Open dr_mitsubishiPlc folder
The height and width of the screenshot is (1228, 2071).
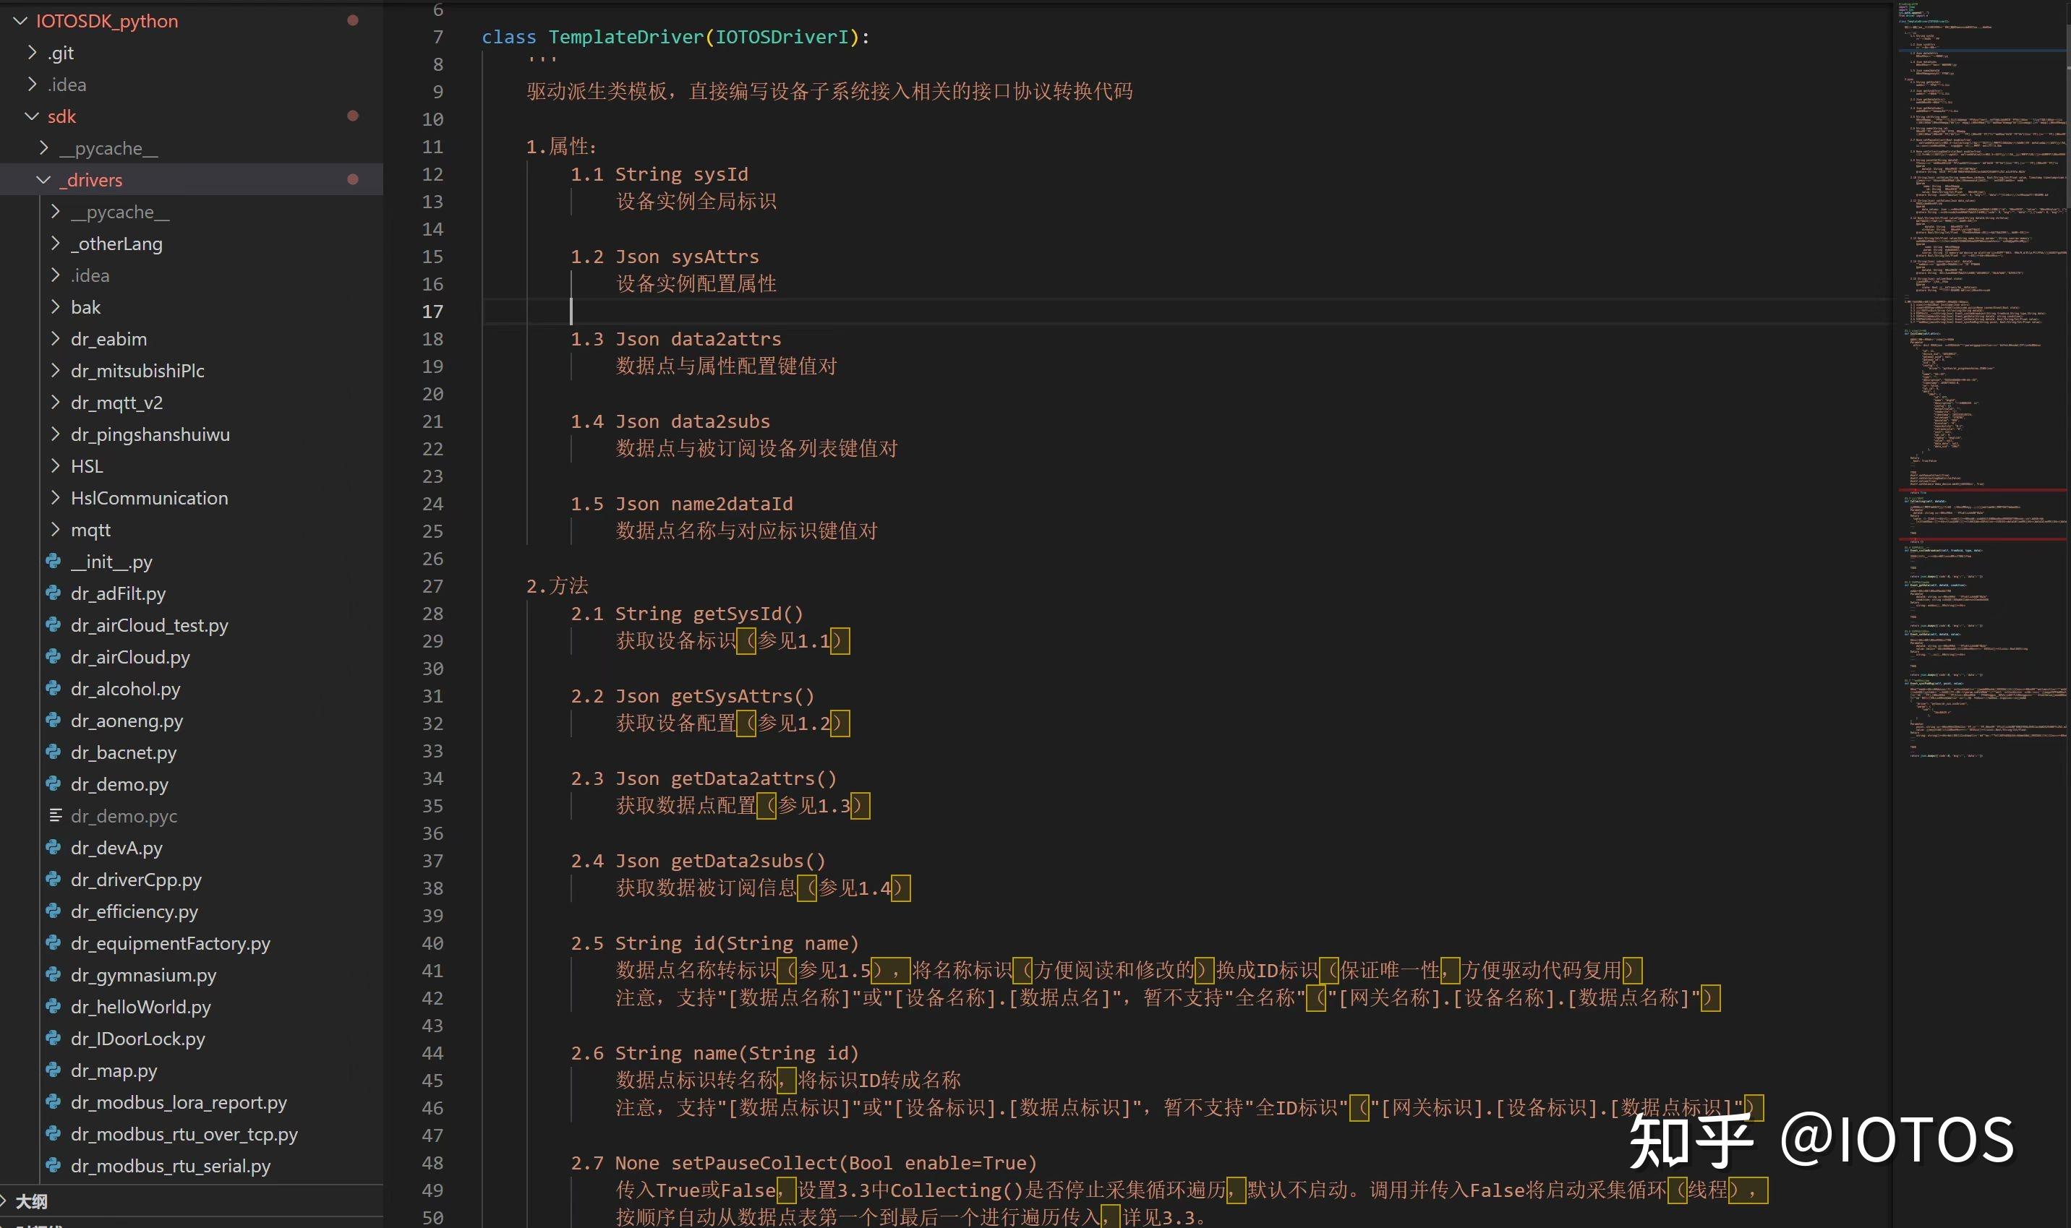[136, 370]
